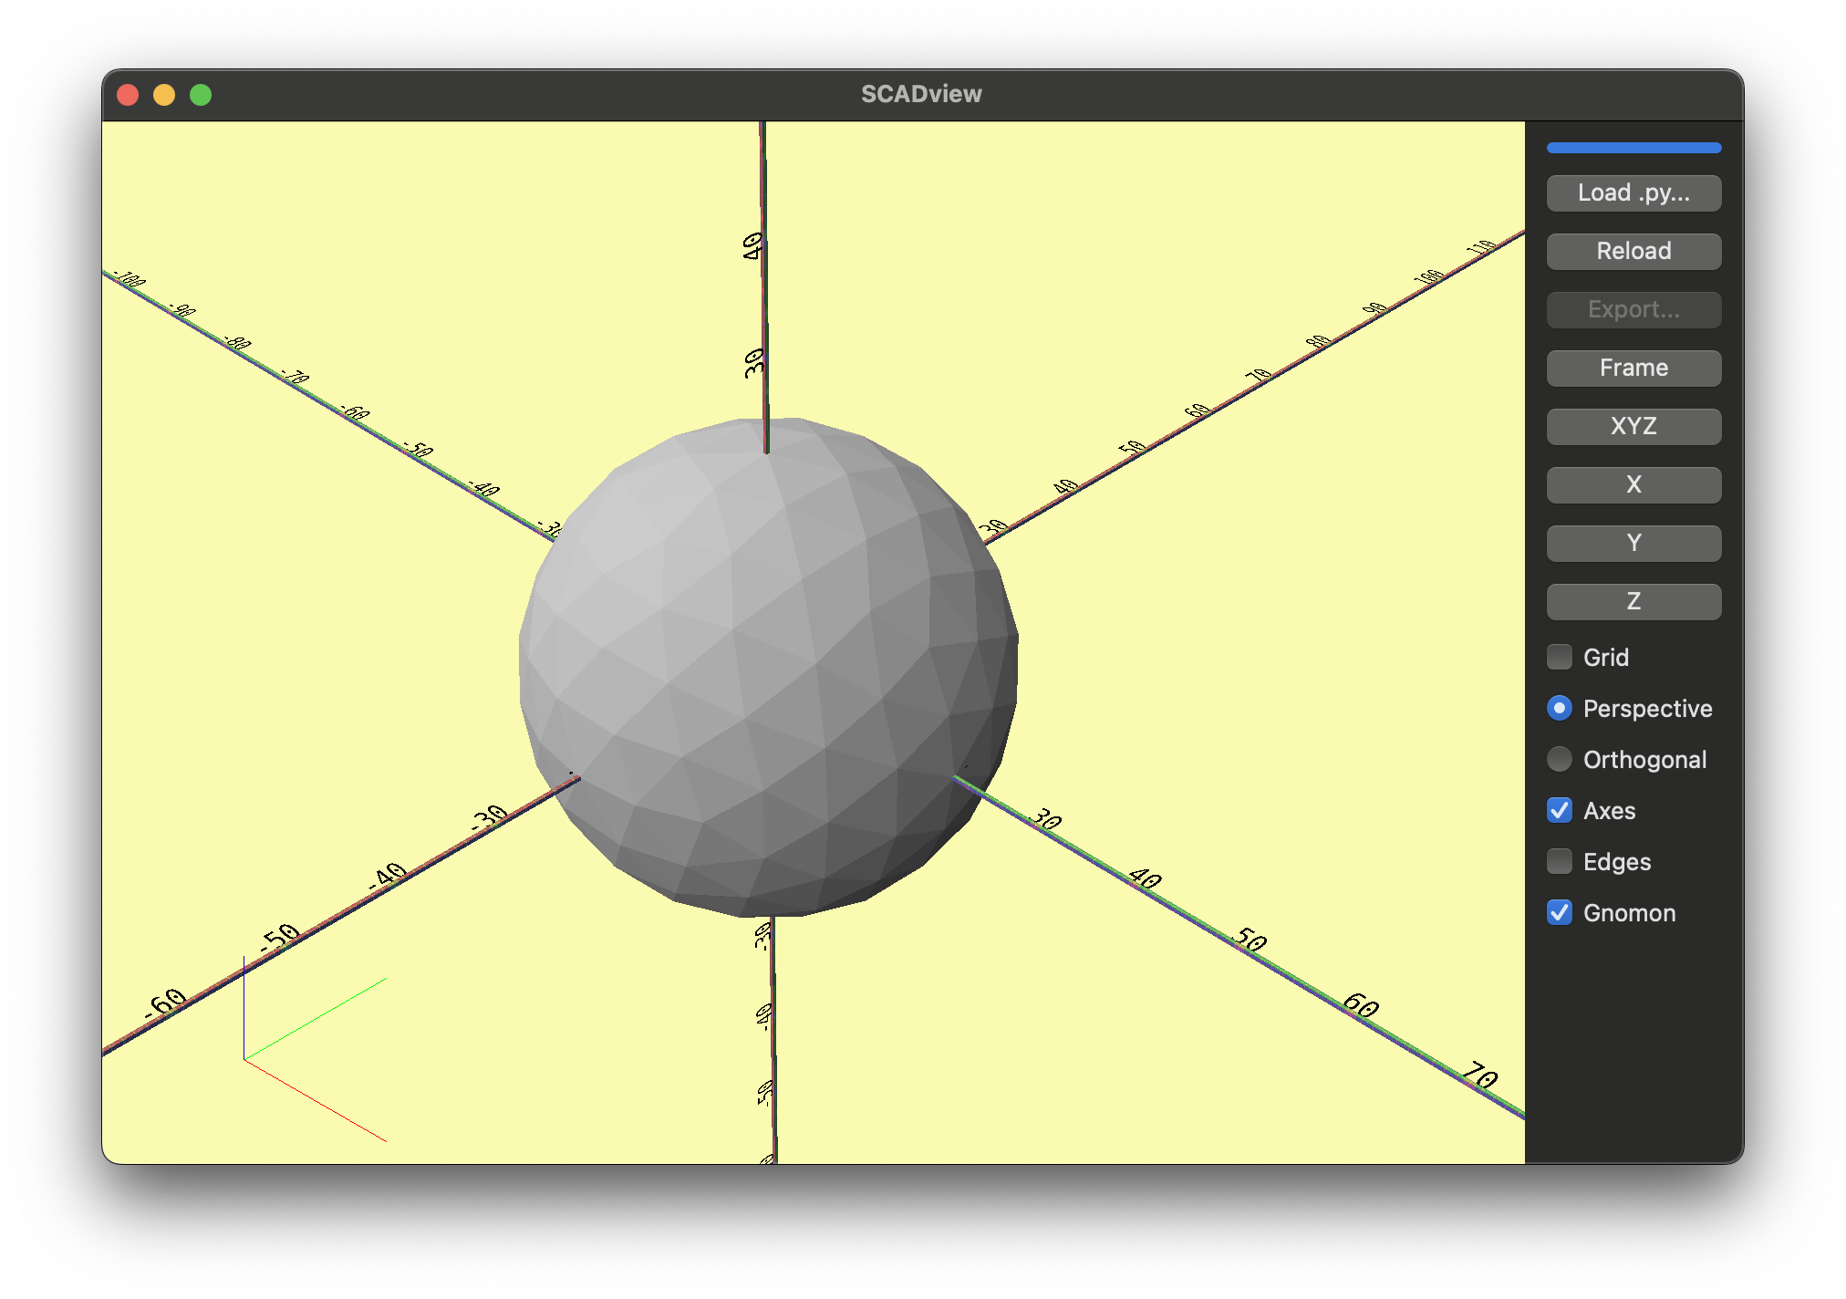Click the blue progress bar above Load

pyautogui.click(x=1633, y=147)
